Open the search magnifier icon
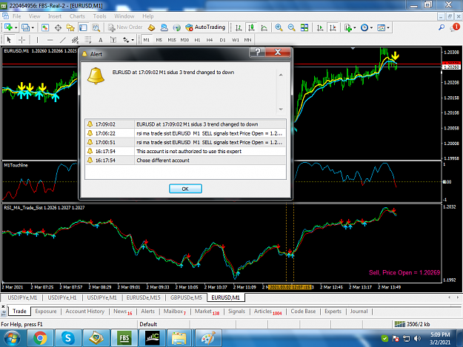The width and height of the screenshot is (463, 347). coord(442,27)
